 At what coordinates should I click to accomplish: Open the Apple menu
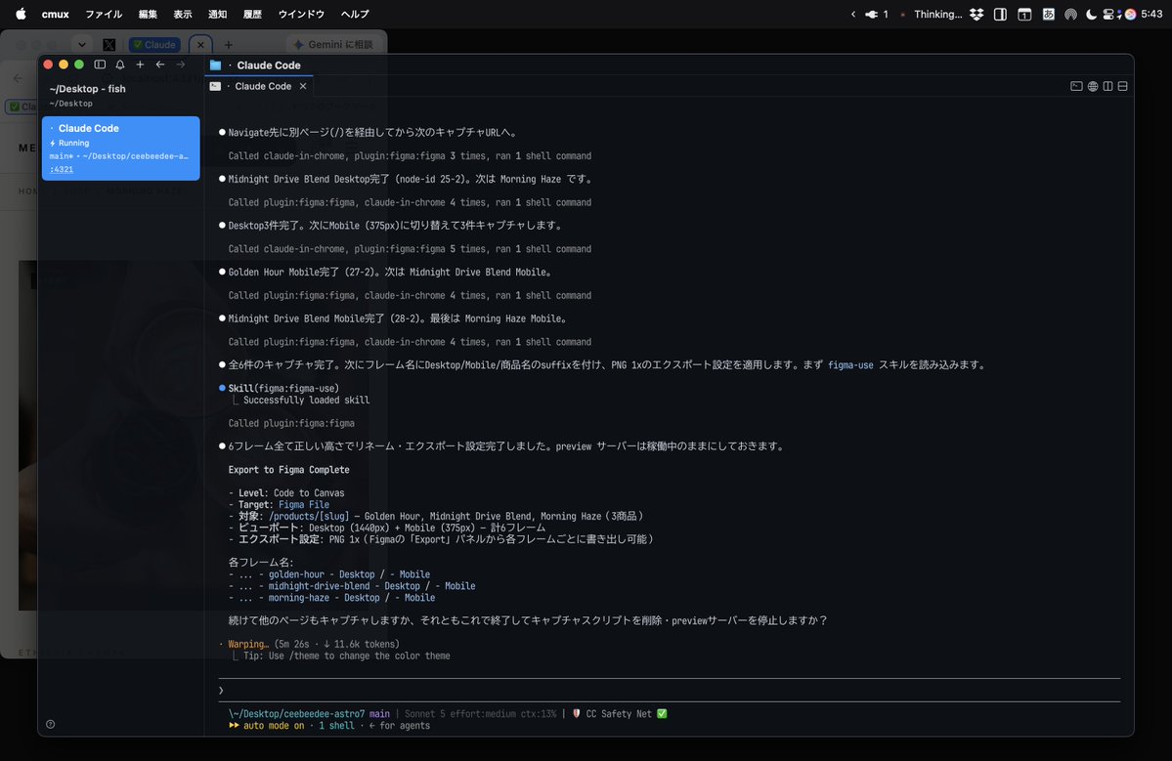pyautogui.click(x=21, y=14)
